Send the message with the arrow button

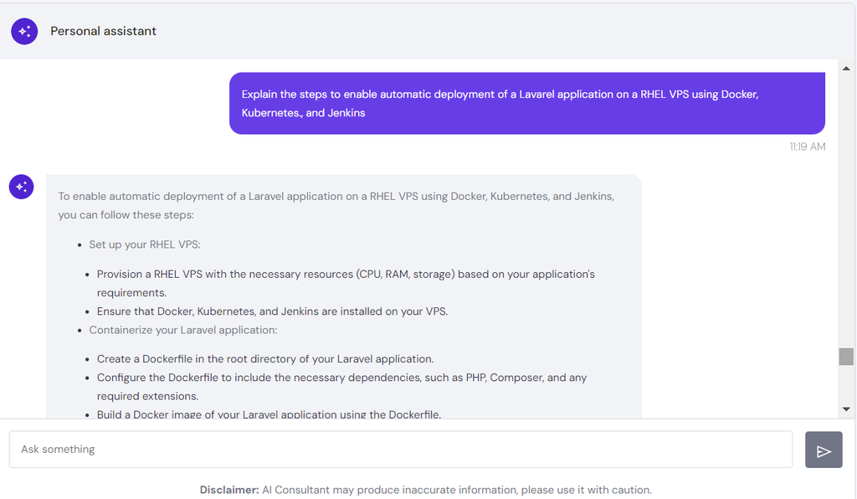824,450
